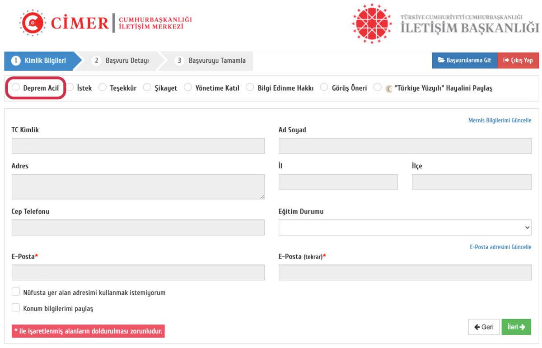Click Mernis Bilgilerimi Güncelle link
Image resolution: width=542 pixels, height=348 pixels.
(x=500, y=120)
